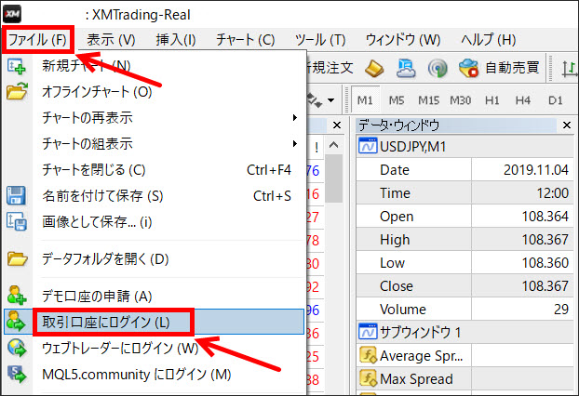This screenshot has height=396, width=579.
Task: Click the new chart icon beside 新規チャート
Action: point(17,66)
